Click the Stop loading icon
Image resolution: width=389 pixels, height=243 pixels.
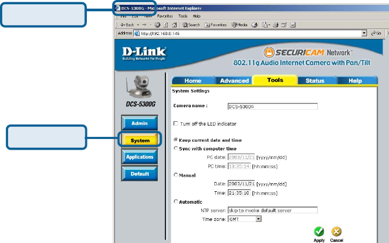[158, 25]
